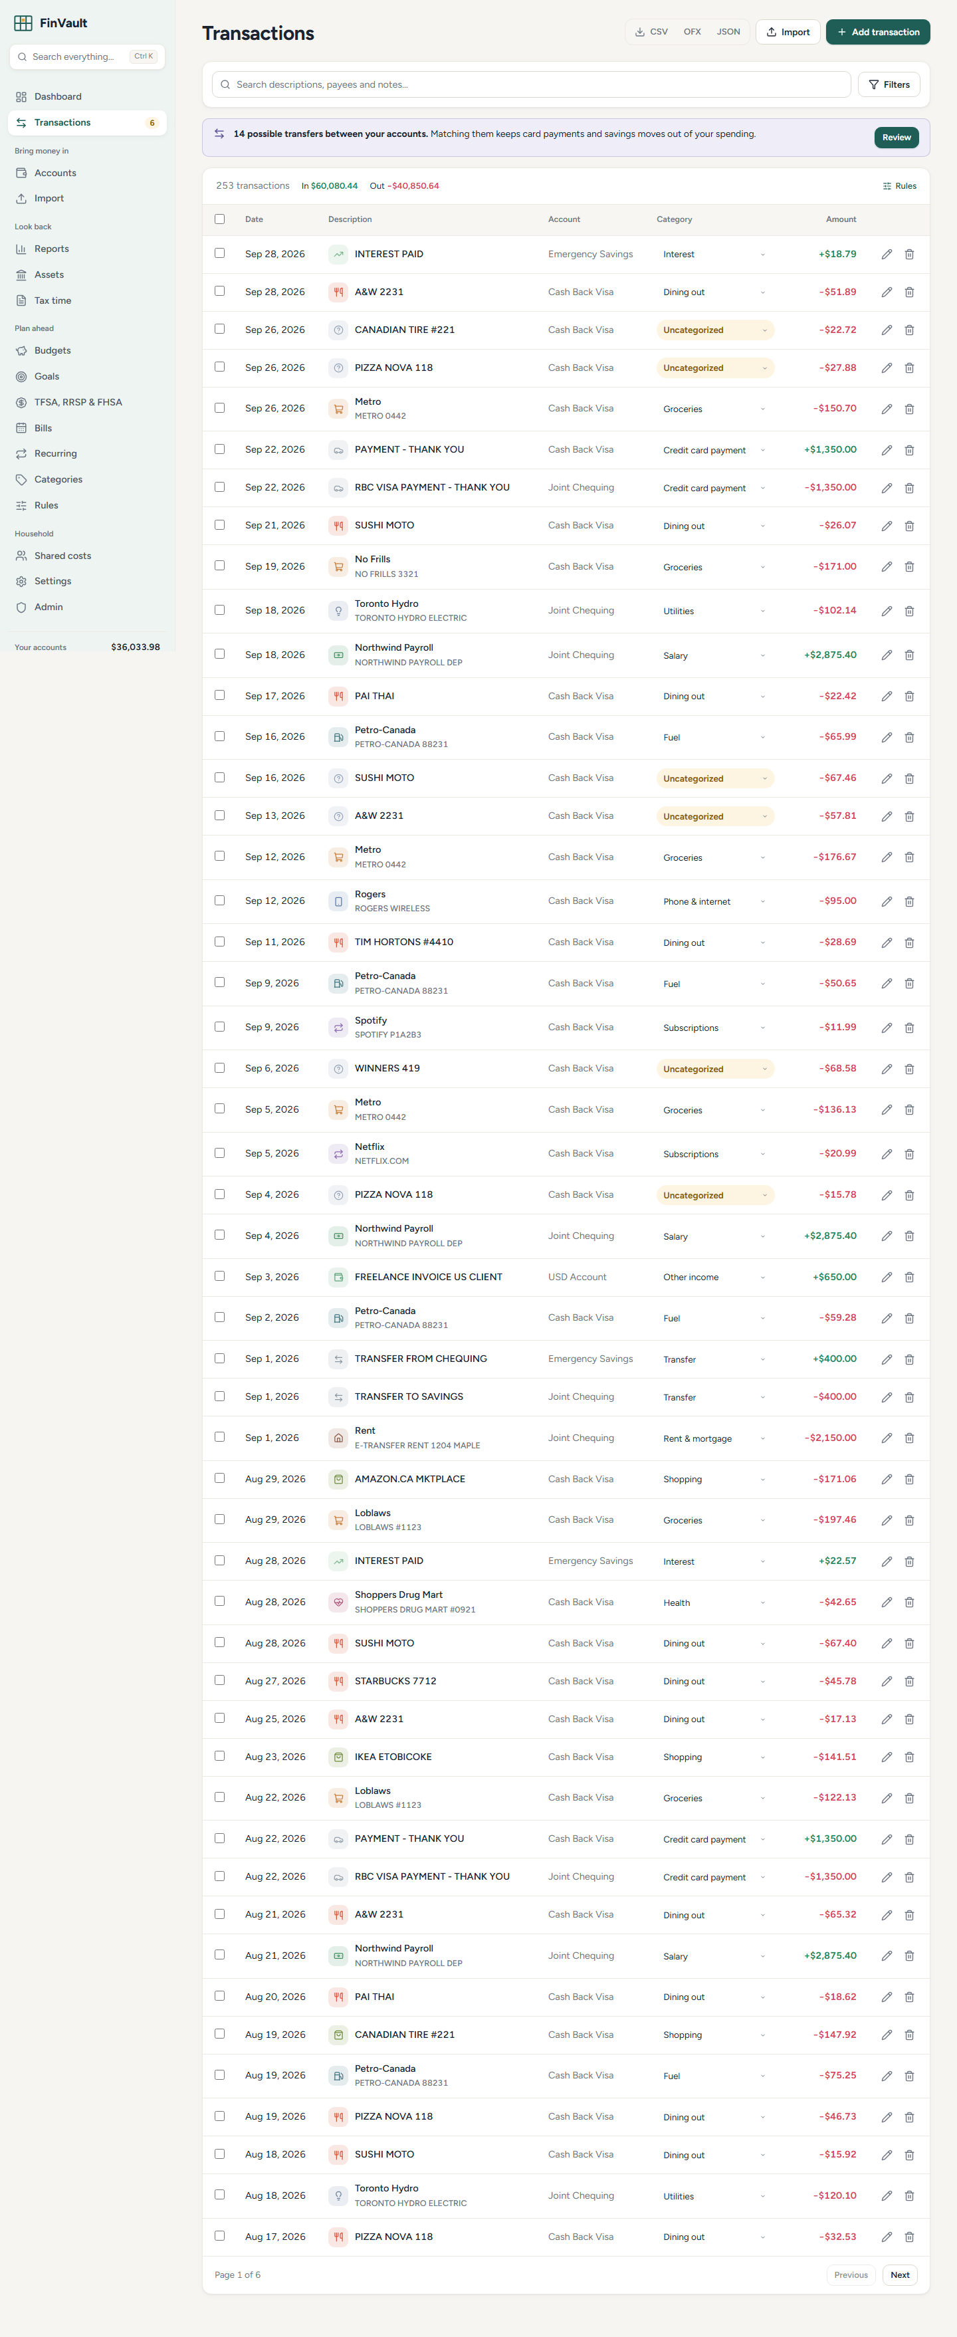Edit the TIM HORTONS #4410 transaction
Image resolution: width=957 pixels, height=2337 pixels.
click(x=887, y=943)
